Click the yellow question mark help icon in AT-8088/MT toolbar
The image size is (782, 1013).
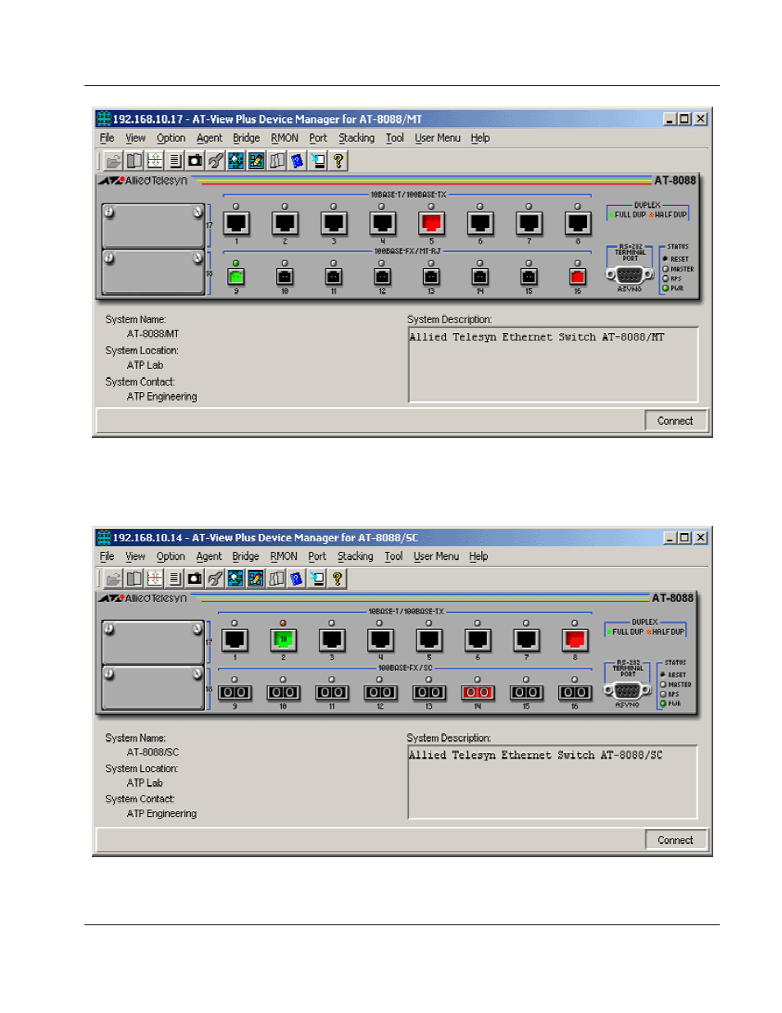(339, 161)
